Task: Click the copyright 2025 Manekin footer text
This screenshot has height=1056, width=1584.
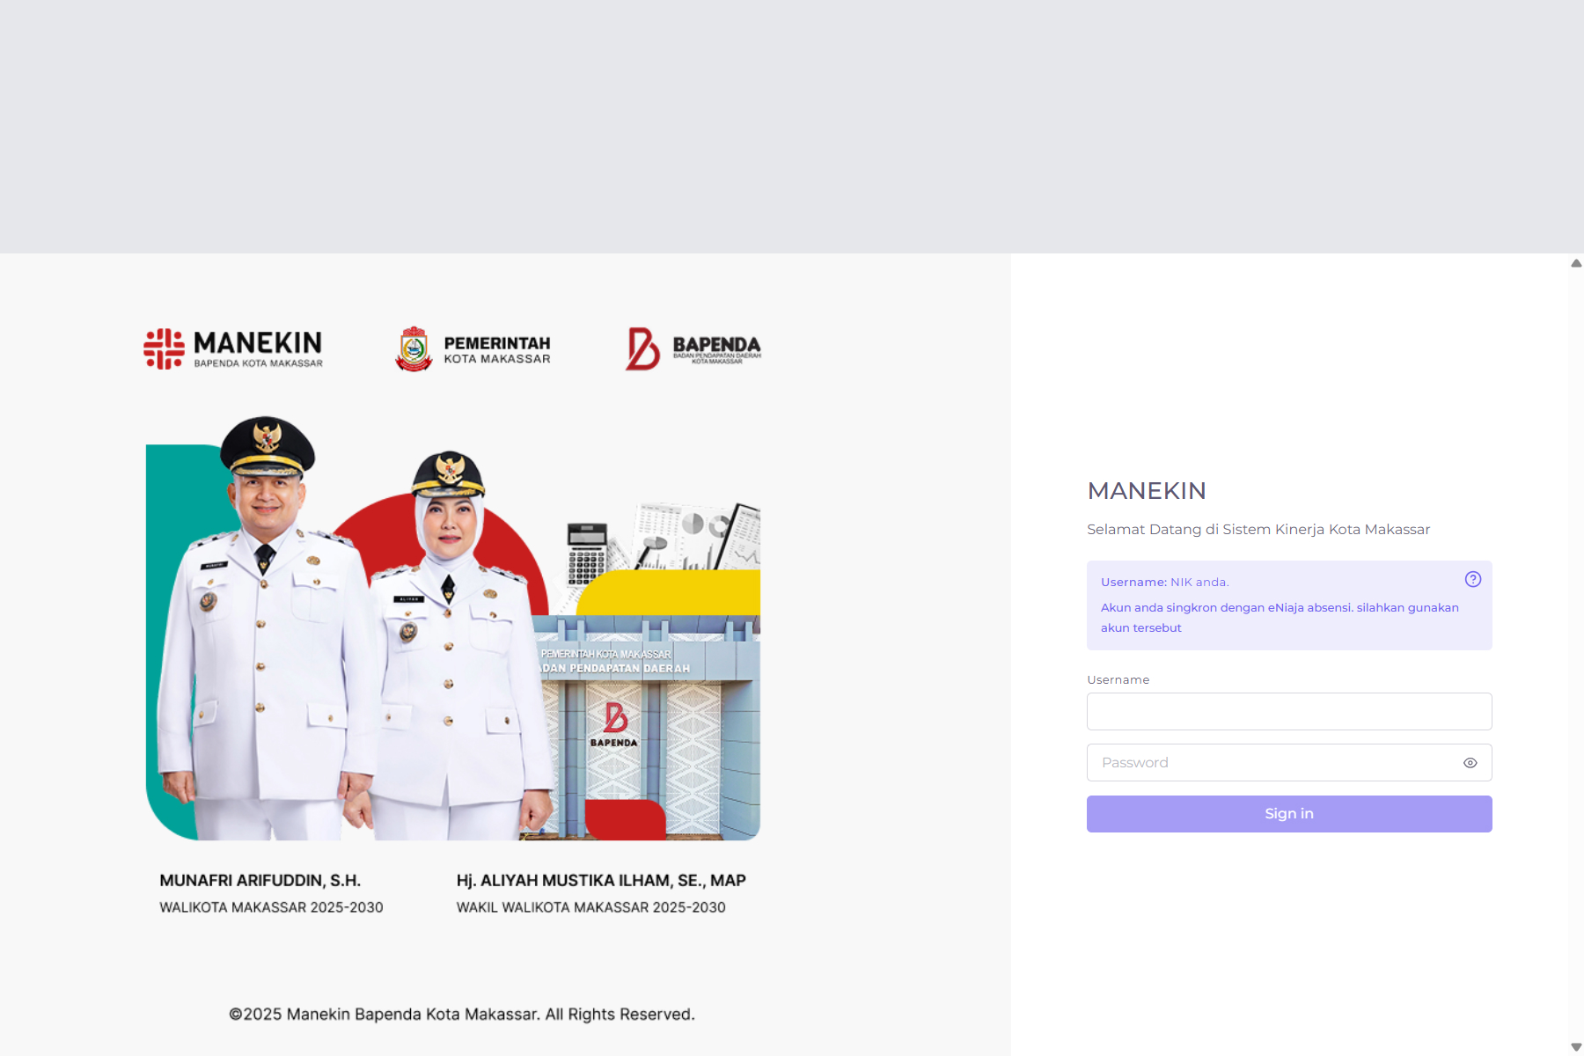Action: 462,1014
